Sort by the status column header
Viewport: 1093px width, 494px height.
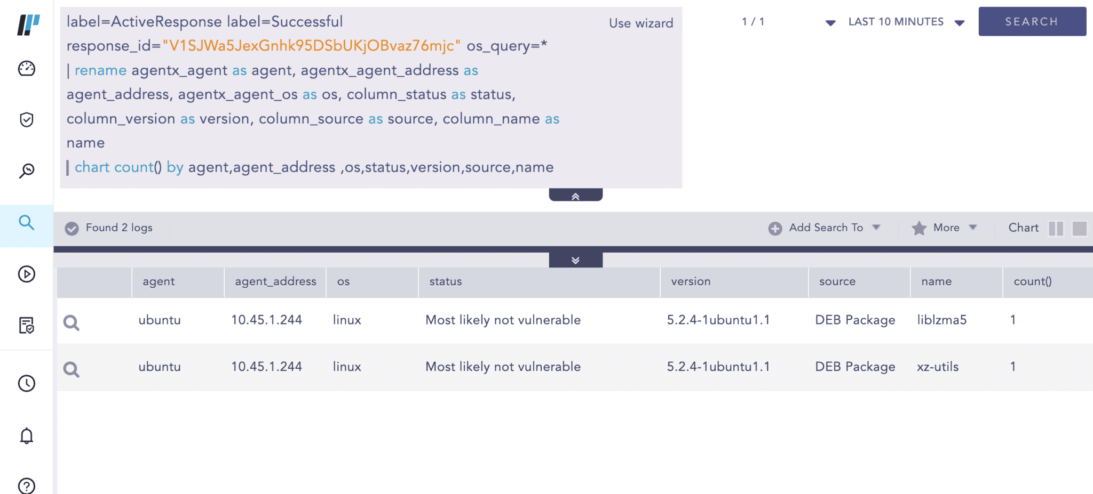click(x=446, y=281)
